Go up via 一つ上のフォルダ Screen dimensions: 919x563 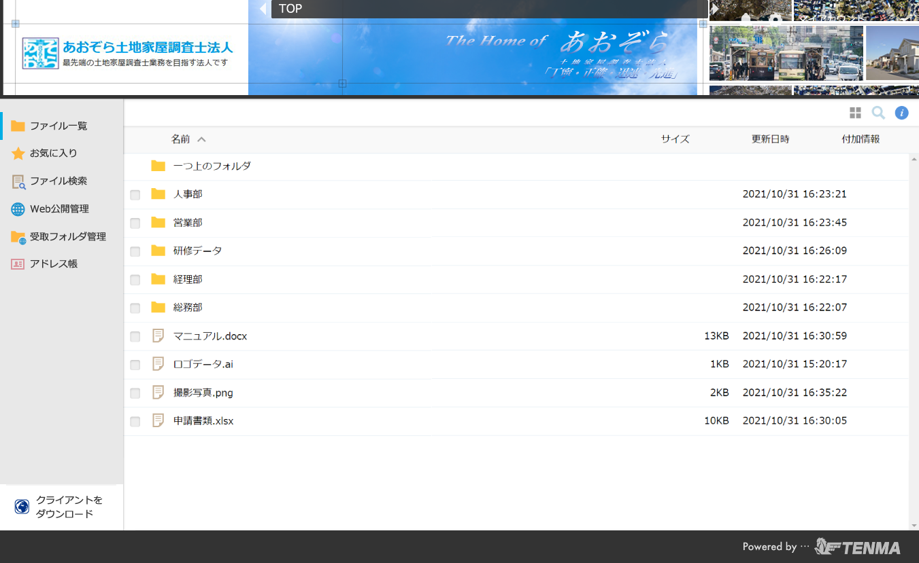[212, 166]
